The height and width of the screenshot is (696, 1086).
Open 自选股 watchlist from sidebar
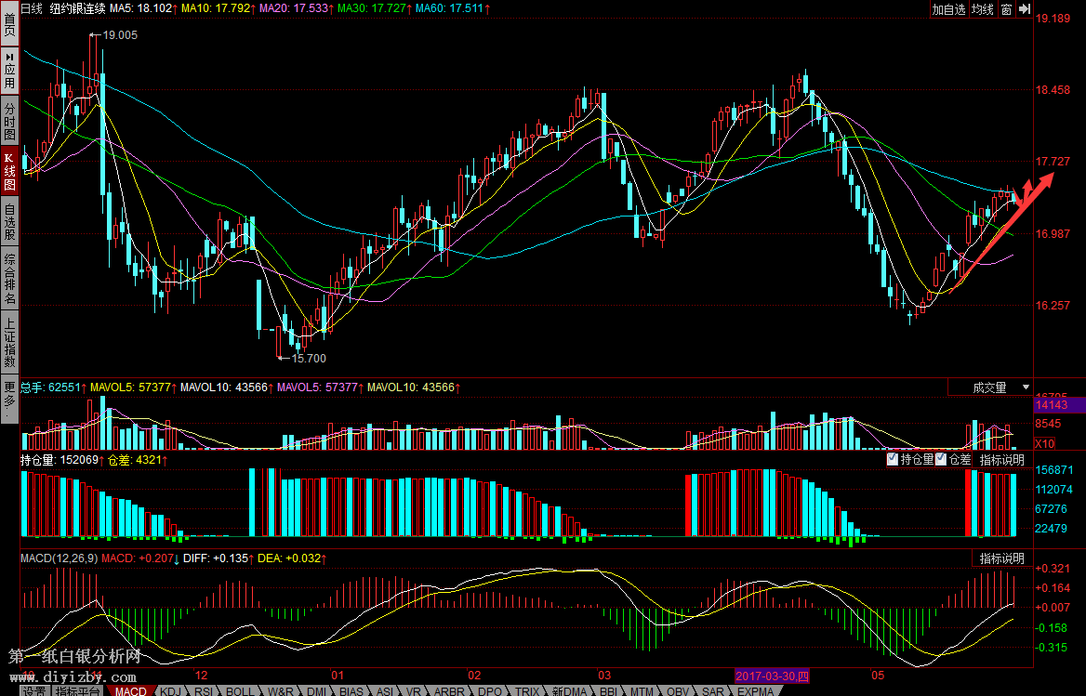[9, 221]
